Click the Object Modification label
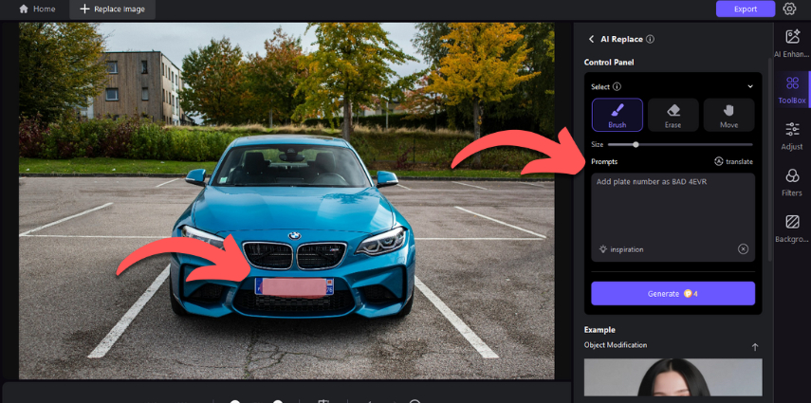The height and width of the screenshot is (403, 811). (616, 345)
